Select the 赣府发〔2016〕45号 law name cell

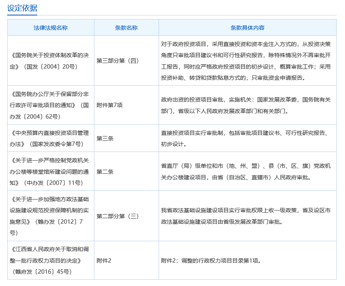[x=51, y=261]
